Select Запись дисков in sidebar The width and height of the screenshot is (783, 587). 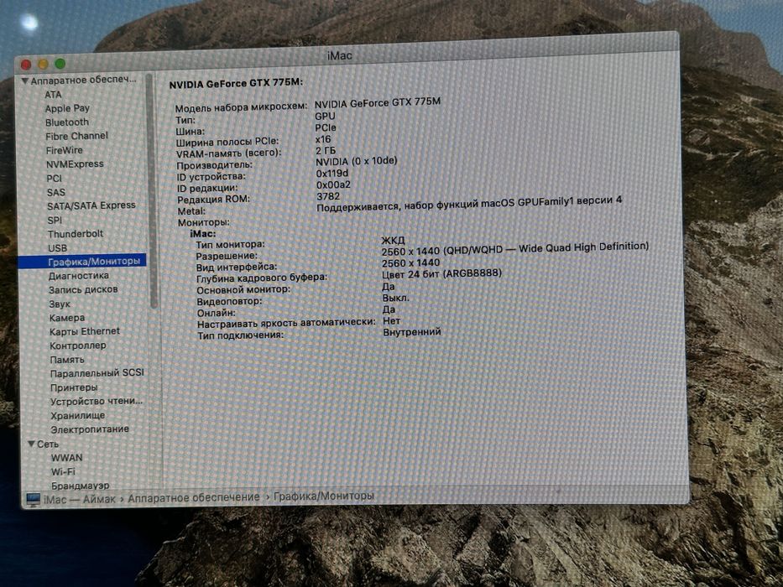point(83,289)
